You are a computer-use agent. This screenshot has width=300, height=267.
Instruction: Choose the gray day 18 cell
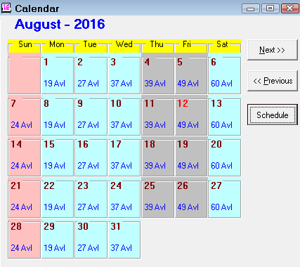(157, 157)
